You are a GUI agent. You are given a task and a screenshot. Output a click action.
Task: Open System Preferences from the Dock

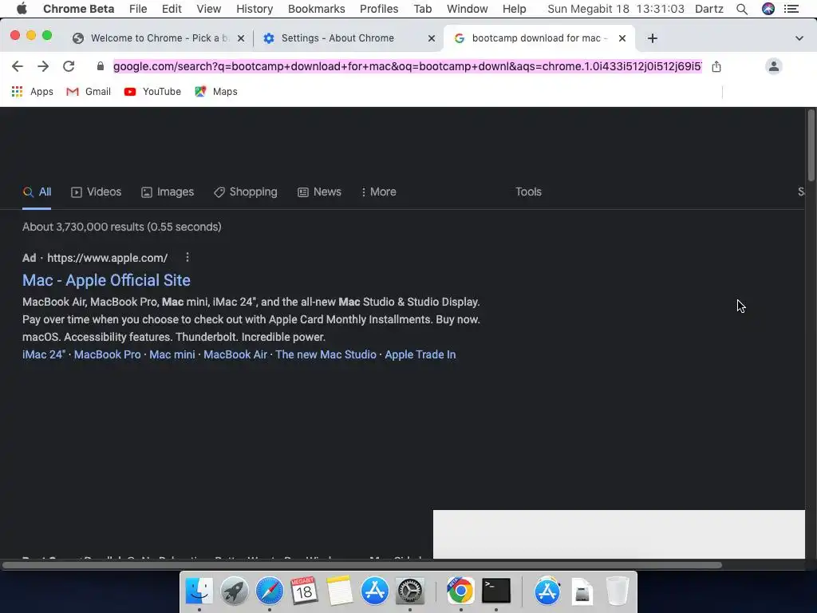410,591
